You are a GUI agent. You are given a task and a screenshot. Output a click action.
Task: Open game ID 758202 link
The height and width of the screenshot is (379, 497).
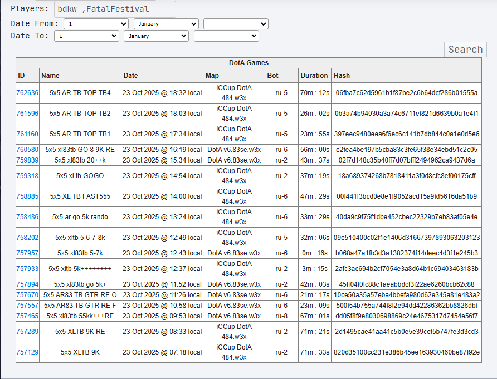[27, 238]
